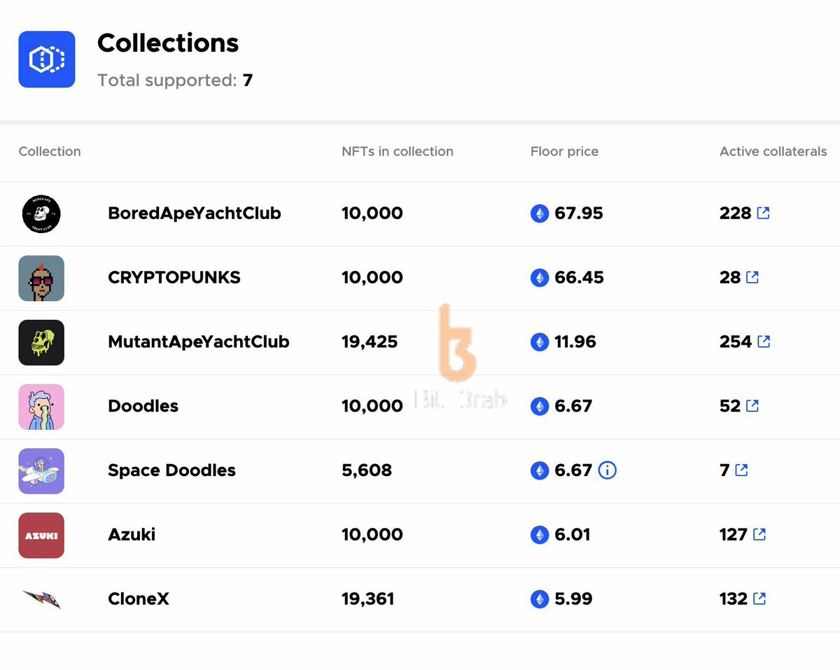The height and width of the screenshot is (670, 840).
Task: Click the 6.67 floor price for Space Doodles
Action: (573, 470)
